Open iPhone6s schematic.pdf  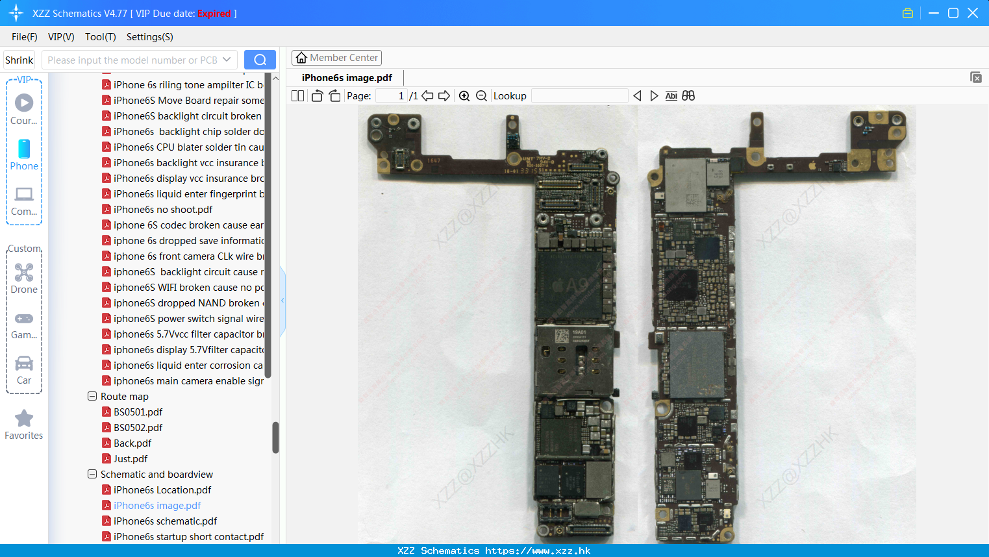point(165,521)
